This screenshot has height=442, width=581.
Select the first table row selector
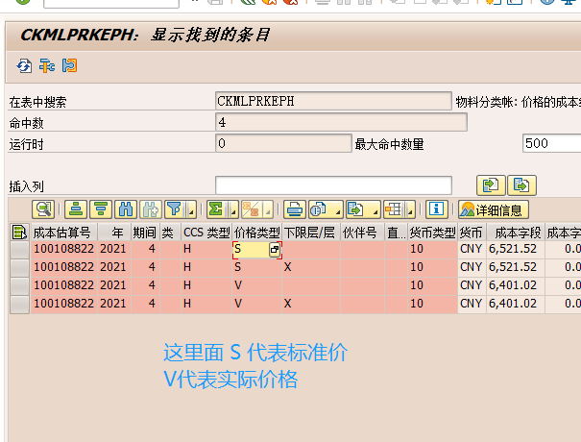[x=19, y=249]
